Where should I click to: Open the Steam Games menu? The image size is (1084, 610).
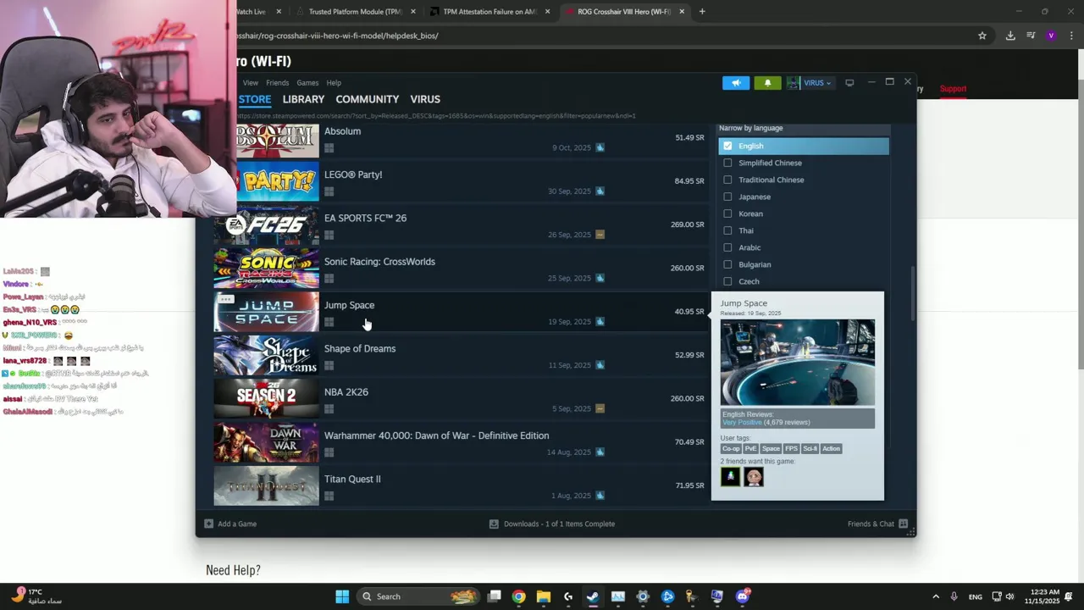click(307, 83)
